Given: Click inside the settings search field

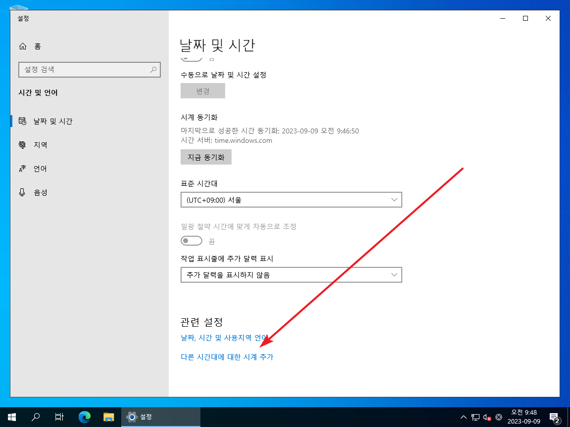Looking at the screenshot, I should click(89, 70).
